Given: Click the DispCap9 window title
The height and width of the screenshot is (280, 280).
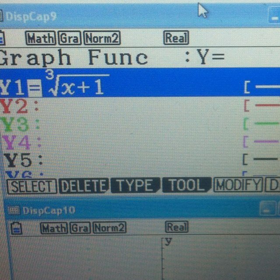Looking at the screenshot, I should 31,17.
